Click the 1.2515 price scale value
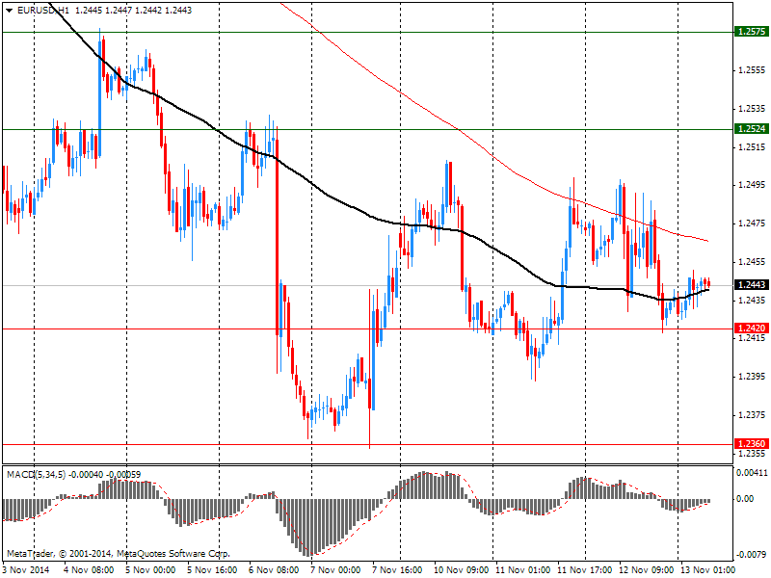The width and height of the screenshot is (771, 578). [753, 147]
